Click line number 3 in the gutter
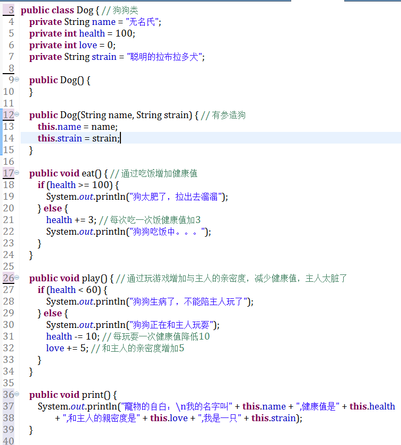 11,10
